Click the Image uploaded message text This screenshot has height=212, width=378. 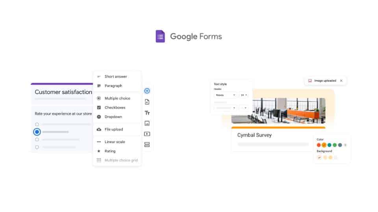click(x=325, y=81)
